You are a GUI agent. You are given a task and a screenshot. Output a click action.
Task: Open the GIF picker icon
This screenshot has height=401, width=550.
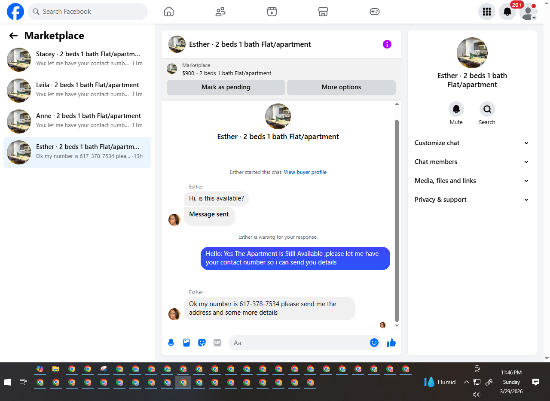pos(217,343)
